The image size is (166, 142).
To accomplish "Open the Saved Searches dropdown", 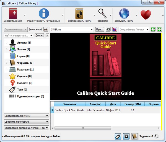I will (147, 29).
